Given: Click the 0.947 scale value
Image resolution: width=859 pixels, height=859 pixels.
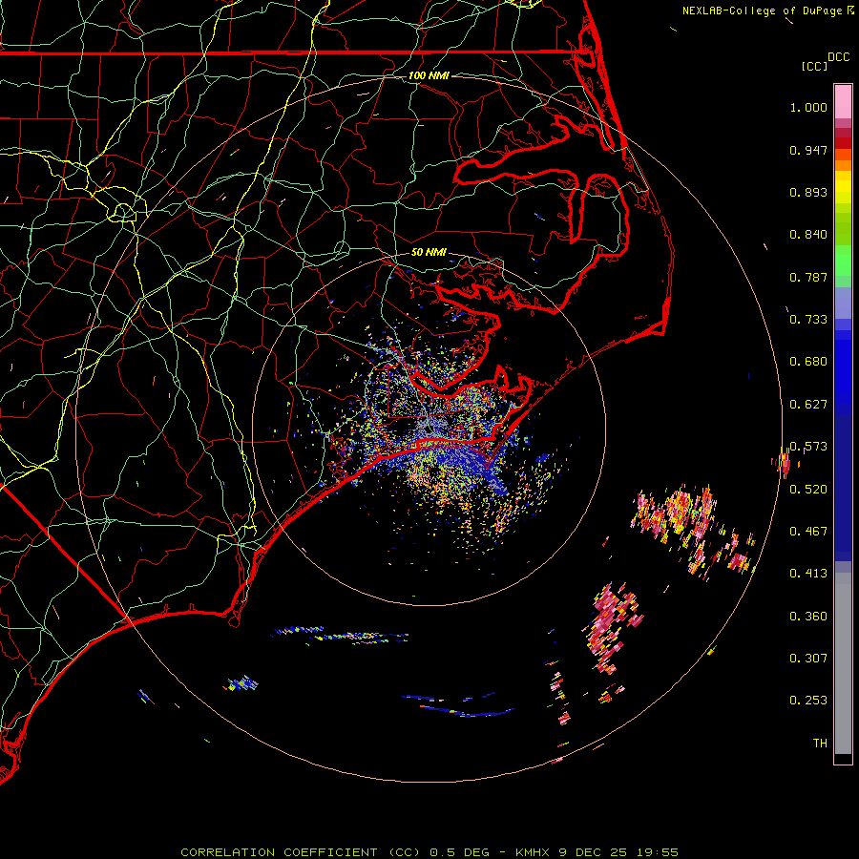Looking at the screenshot, I should [x=808, y=150].
